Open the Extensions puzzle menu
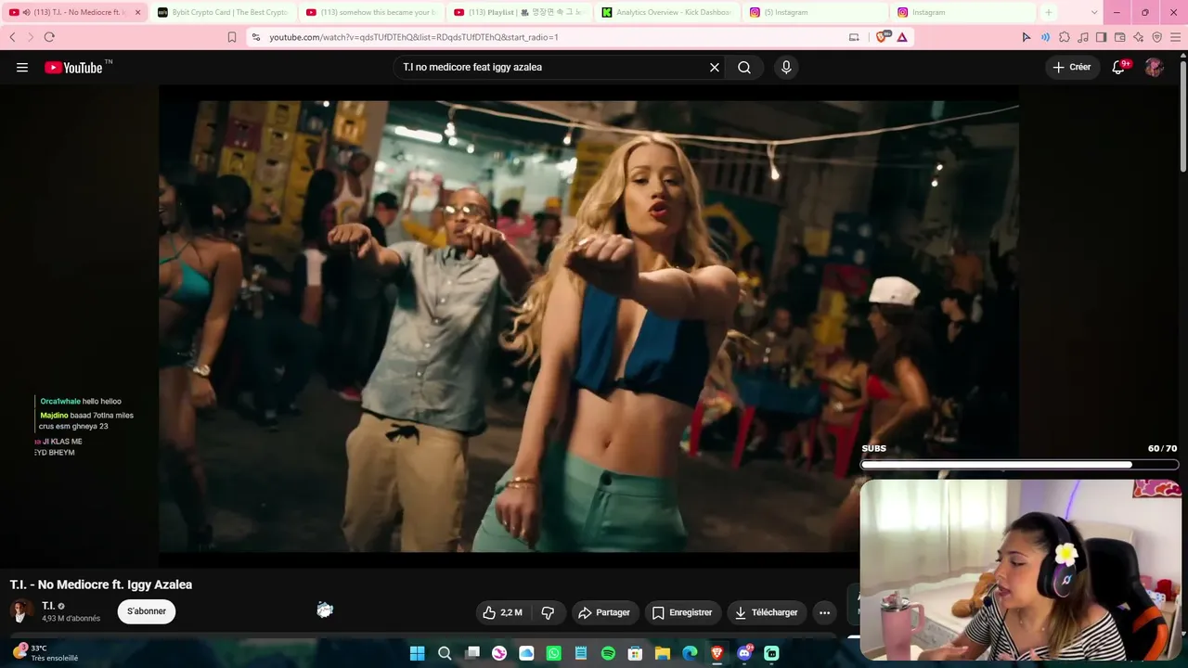 [1064, 37]
